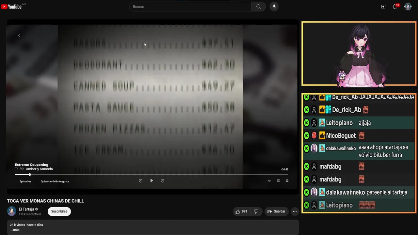Click the Kick icon on the first mafdabg row

click(x=306, y=166)
